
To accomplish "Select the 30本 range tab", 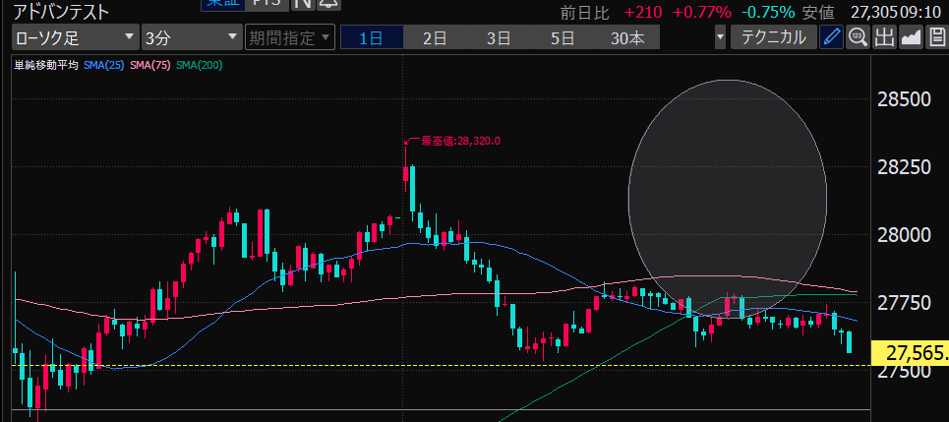I will [627, 38].
